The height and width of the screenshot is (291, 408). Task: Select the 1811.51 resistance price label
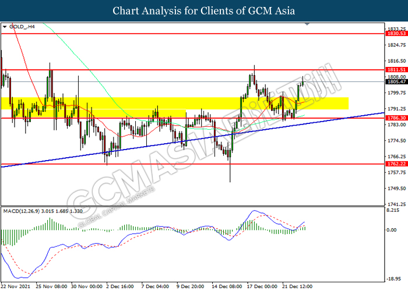(396, 70)
